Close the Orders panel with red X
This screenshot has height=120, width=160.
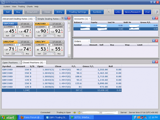[157, 41]
